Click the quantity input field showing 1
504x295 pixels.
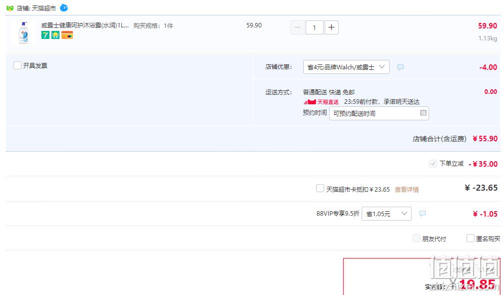pyautogui.click(x=314, y=27)
